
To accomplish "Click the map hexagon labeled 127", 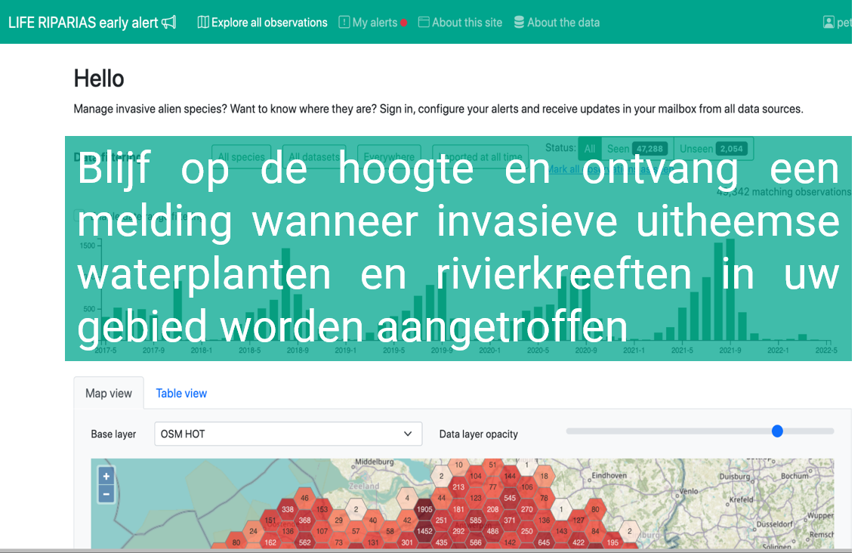I will [x=579, y=520].
